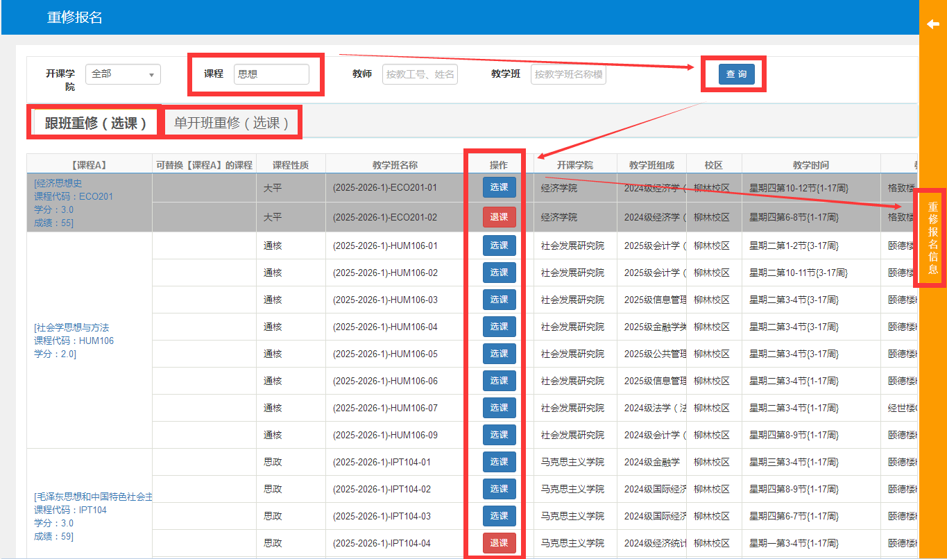947x559 pixels.
Task: Focus the 教师 search input field
Action: [x=420, y=74]
